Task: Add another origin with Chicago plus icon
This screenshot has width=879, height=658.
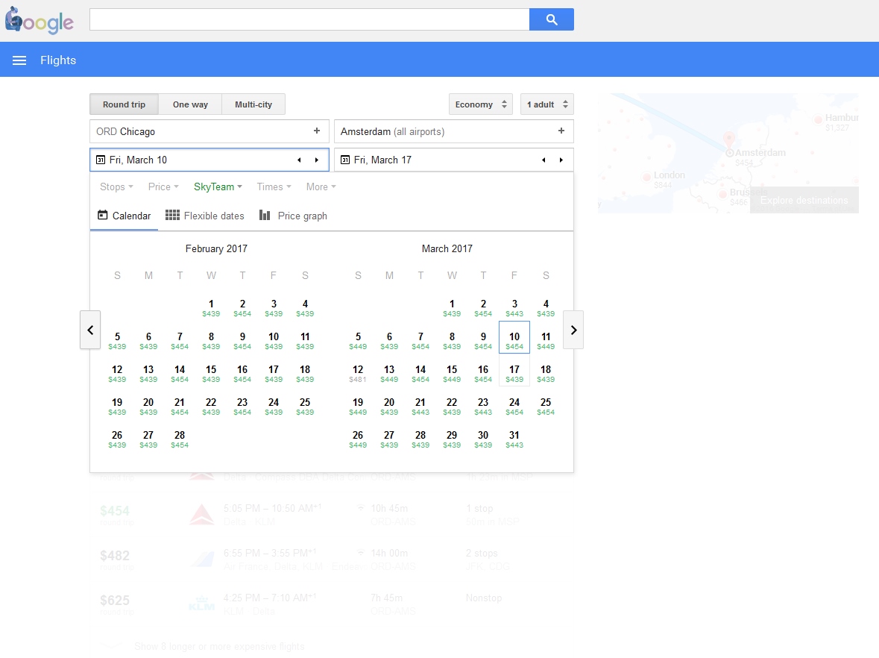Action: click(x=316, y=131)
